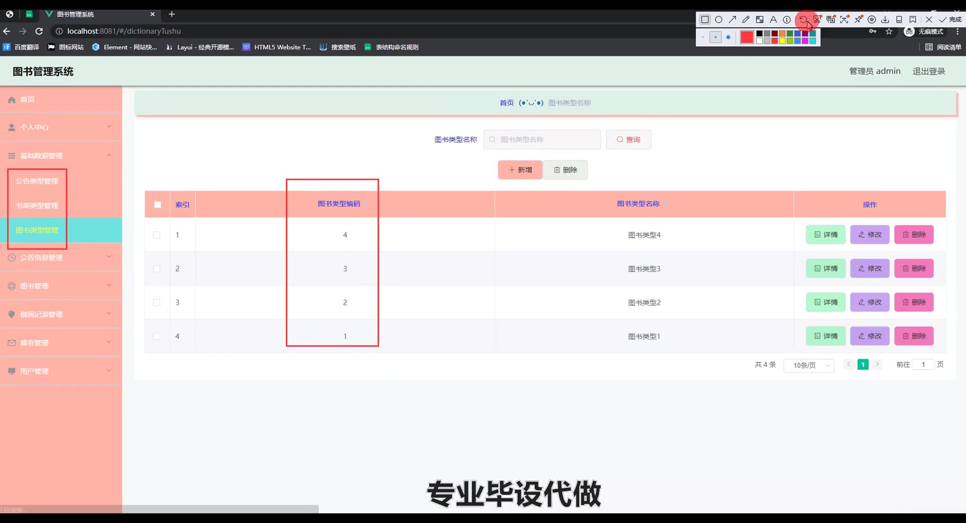Reload the page with the refresh icon
This screenshot has height=523, width=966.
(39, 31)
